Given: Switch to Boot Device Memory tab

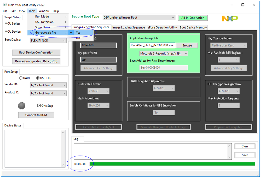Looking at the screenshot, I should coord(193,28).
